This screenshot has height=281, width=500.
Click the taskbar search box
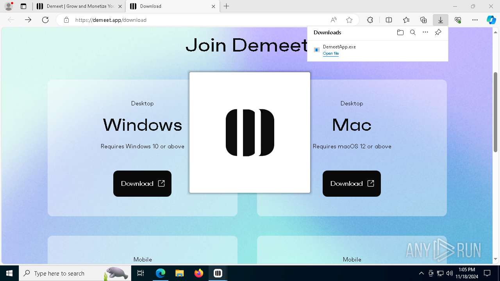click(75, 273)
